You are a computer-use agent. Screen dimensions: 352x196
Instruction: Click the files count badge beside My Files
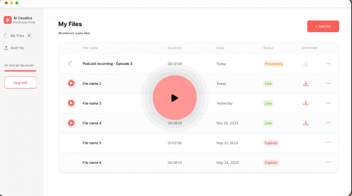click(x=29, y=36)
